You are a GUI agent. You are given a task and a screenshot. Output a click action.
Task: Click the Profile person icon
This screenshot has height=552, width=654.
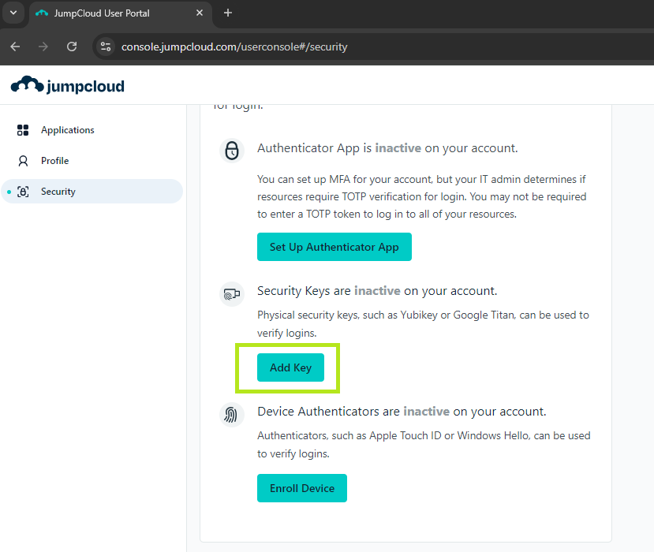point(23,161)
